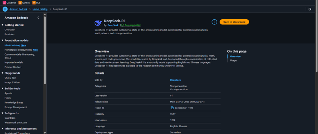Go to Amazon Bedrock breadcrumb
The image size is (318, 134).
coord(18,9)
